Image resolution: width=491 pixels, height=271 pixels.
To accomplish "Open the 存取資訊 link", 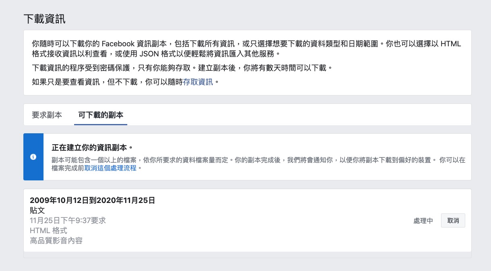I will (198, 82).
